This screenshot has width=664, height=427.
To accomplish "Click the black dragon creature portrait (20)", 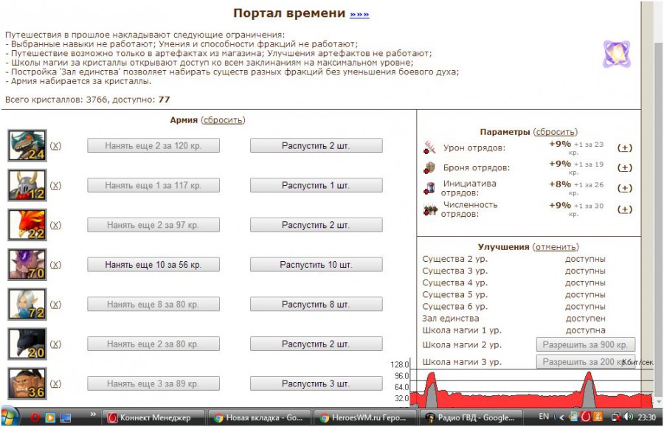I will click(27, 344).
